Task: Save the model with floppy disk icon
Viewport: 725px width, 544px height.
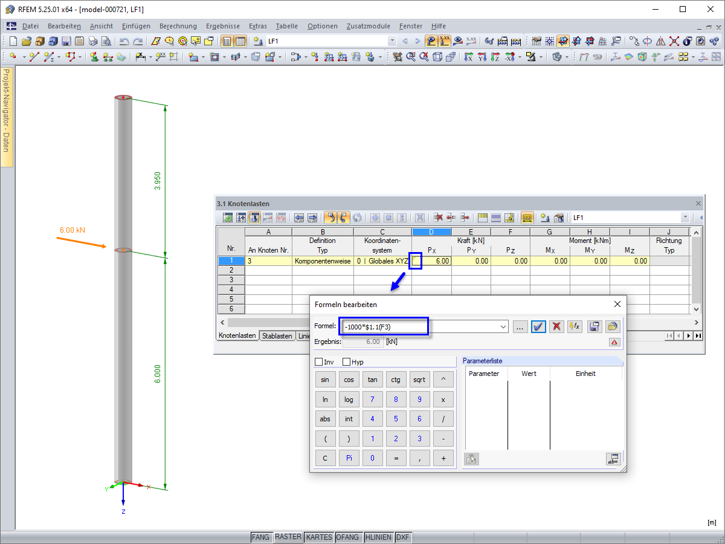Action: [x=66, y=41]
